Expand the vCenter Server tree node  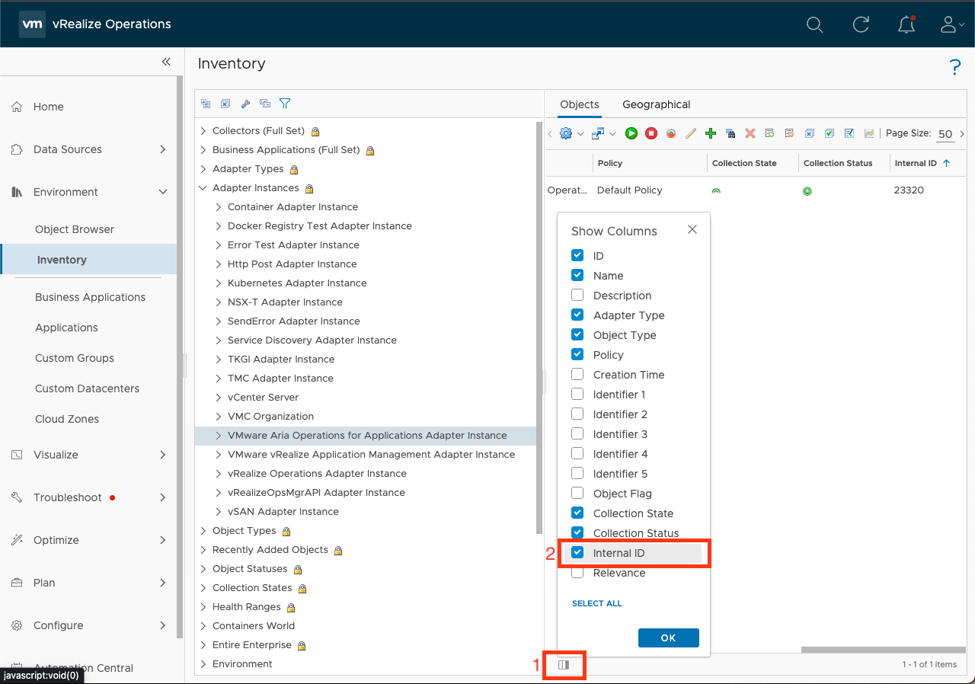[219, 398]
